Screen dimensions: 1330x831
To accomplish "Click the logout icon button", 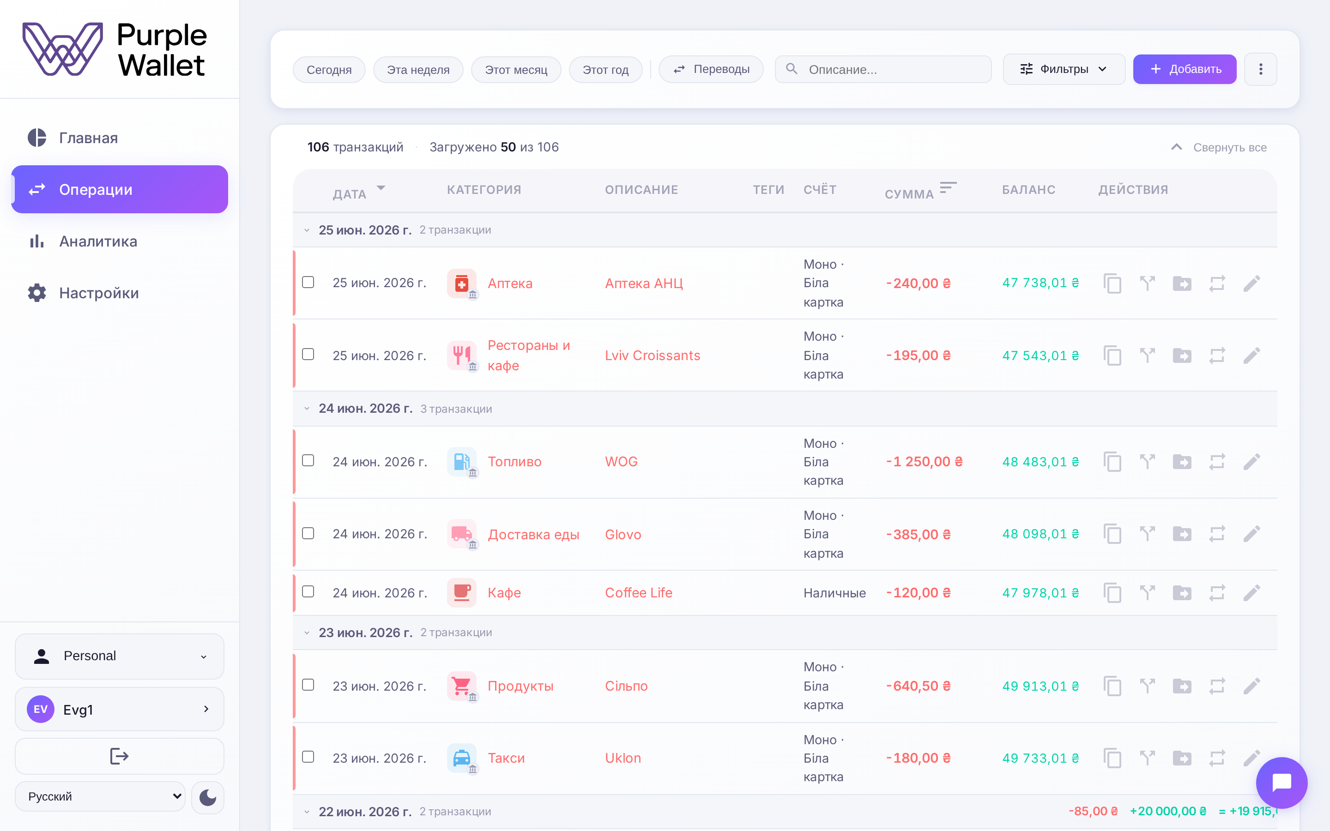I will [119, 756].
